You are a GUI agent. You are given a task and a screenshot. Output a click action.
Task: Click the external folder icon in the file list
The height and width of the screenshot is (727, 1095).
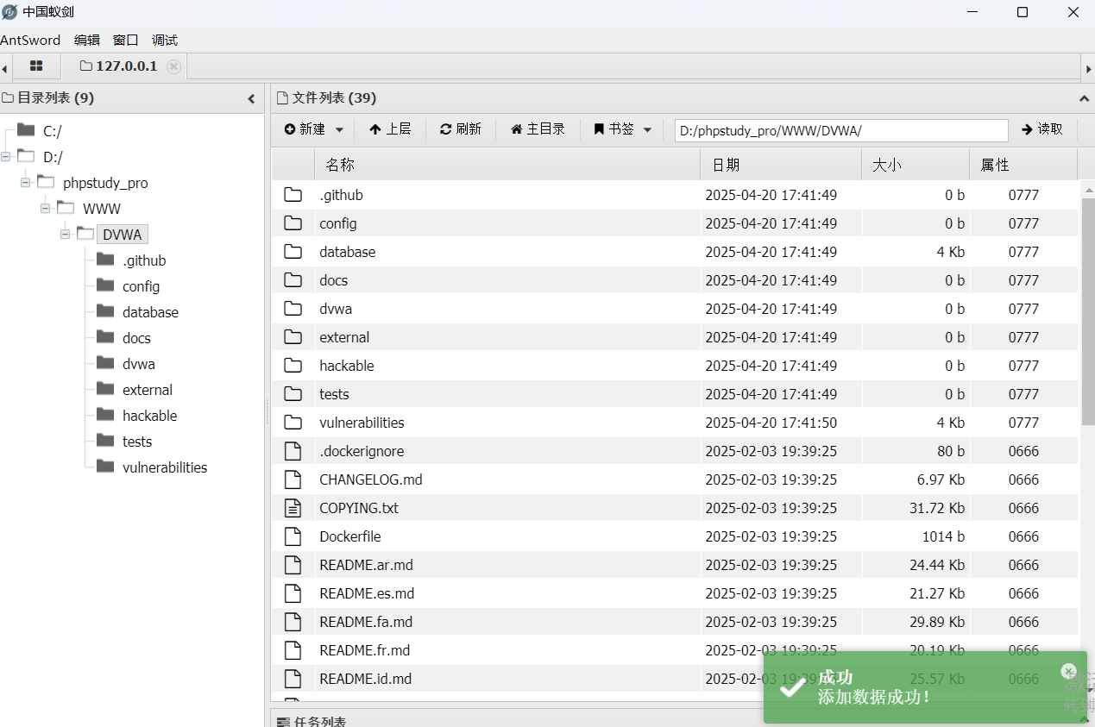click(293, 337)
